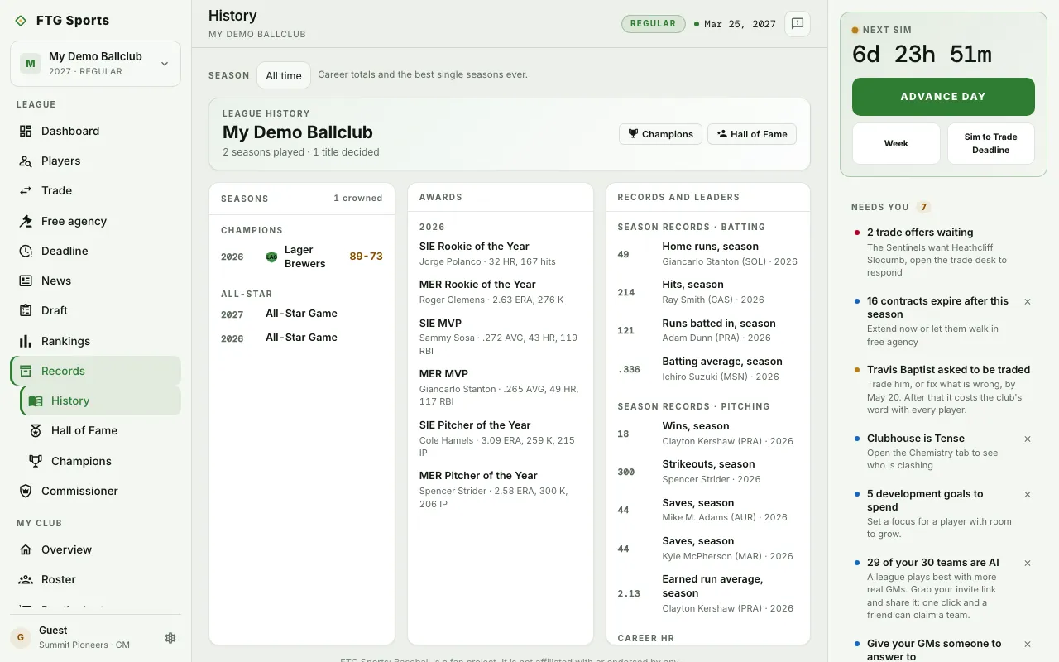
Task: Click the Players icon in sidebar
Action: (x=26, y=161)
